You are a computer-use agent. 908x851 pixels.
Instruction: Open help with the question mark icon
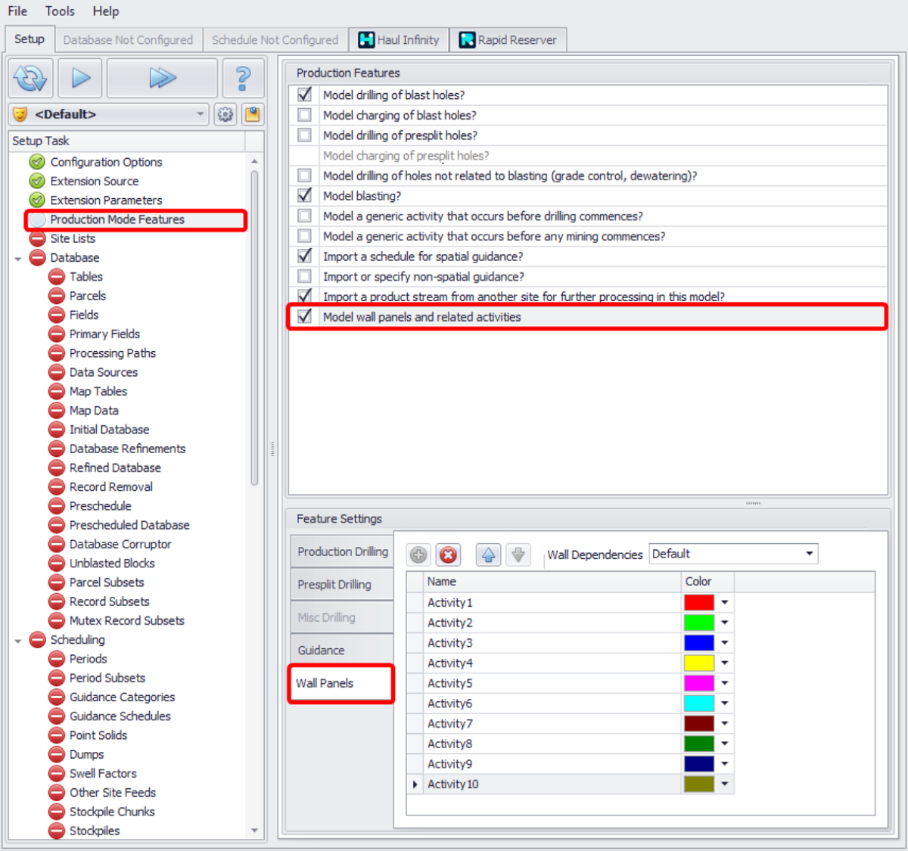point(242,78)
